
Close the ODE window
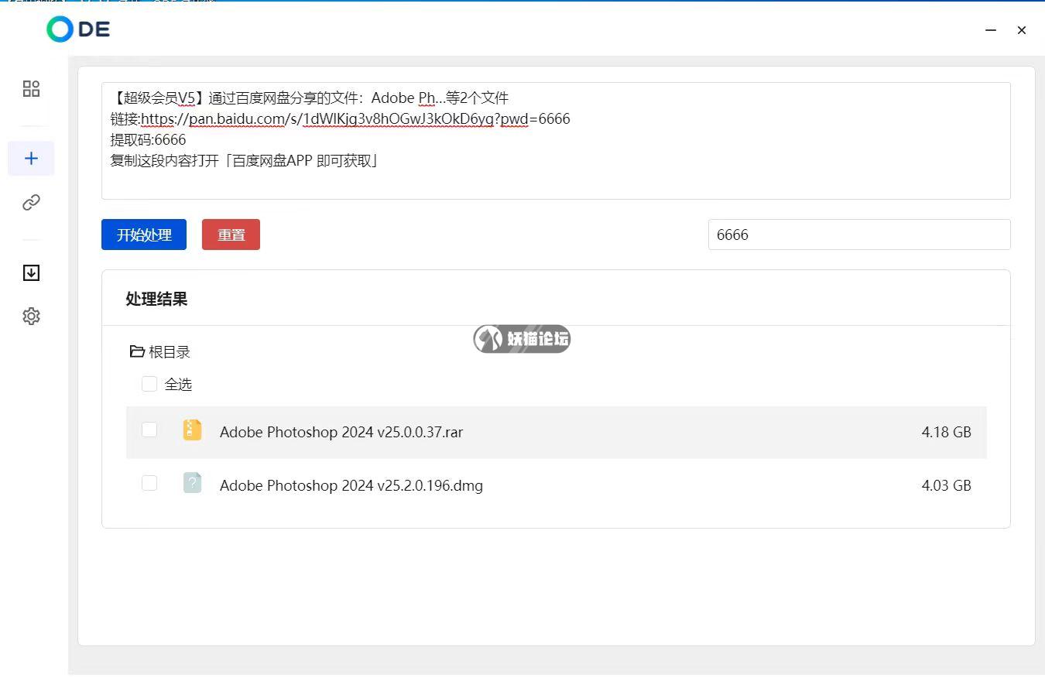1022,30
